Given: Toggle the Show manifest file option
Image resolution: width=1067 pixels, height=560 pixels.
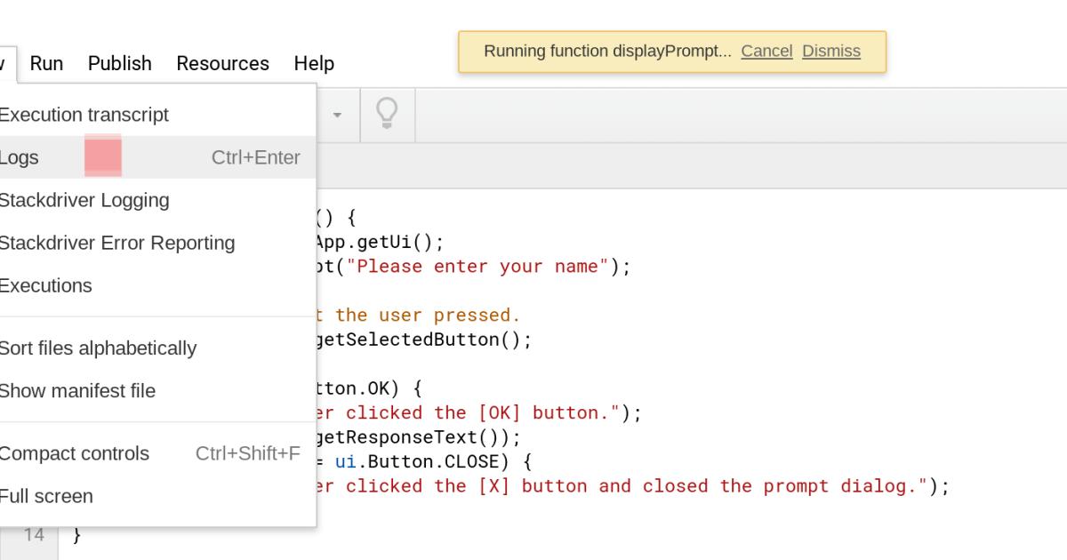Looking at the screenshot, I should click(x=76, y=390).
